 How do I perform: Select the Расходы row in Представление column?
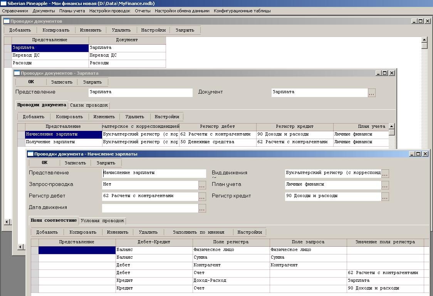[x=50, y=63]
